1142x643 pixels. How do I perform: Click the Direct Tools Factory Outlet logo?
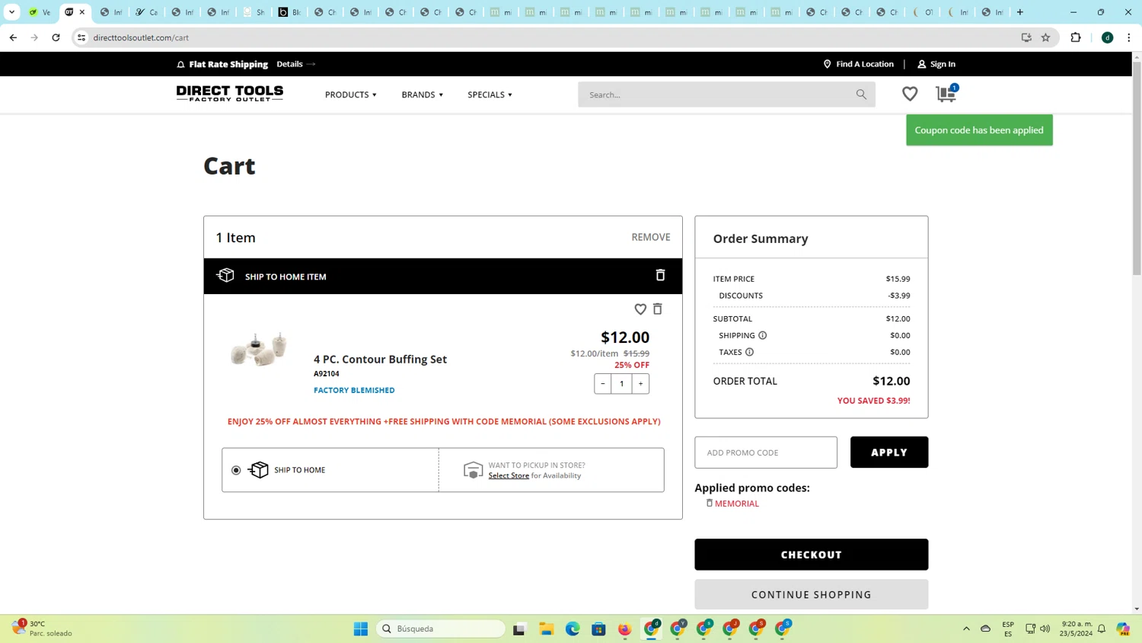230,94
